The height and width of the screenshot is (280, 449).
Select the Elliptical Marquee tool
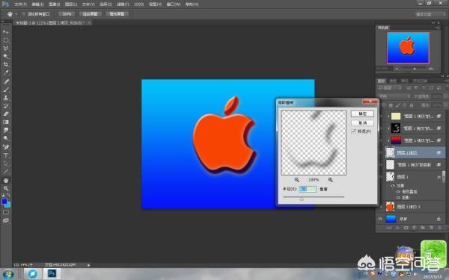pos(6,40)
